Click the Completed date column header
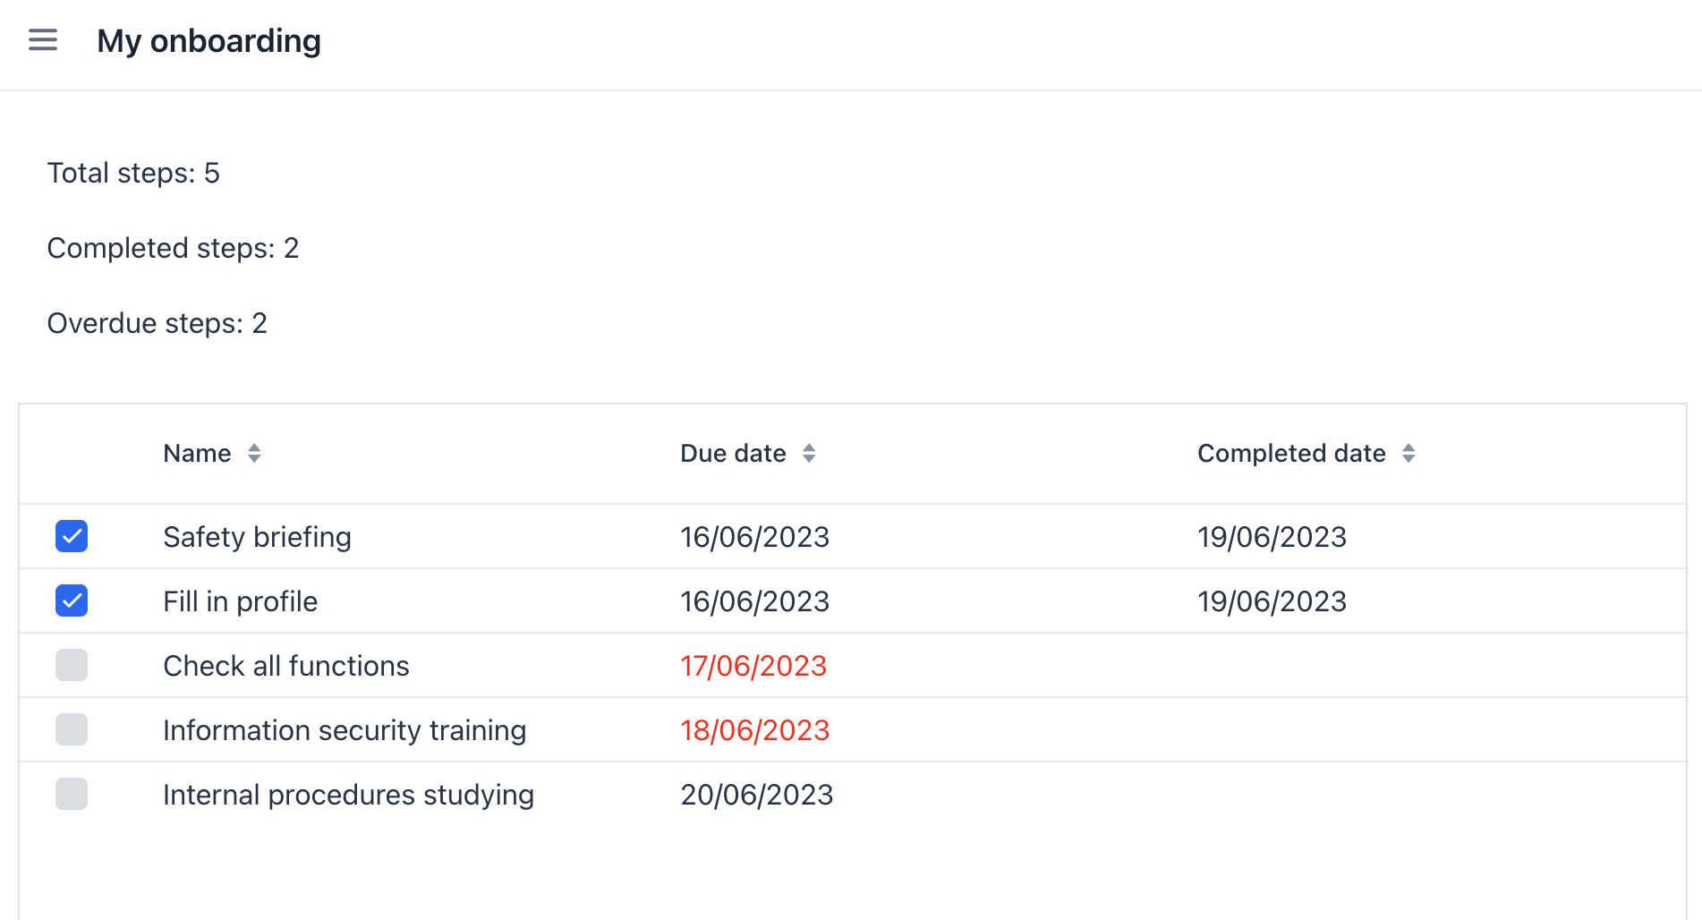This screenshot has width=1702, height=920. [1290, 454]
